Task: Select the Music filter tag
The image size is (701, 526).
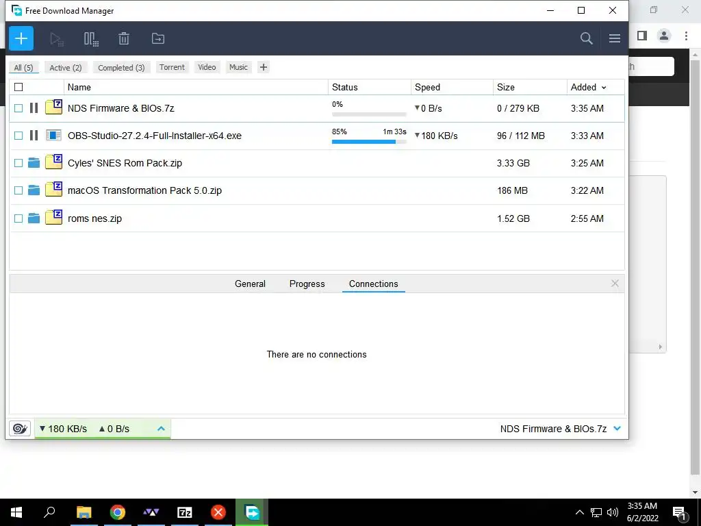Action: point(238,67)
